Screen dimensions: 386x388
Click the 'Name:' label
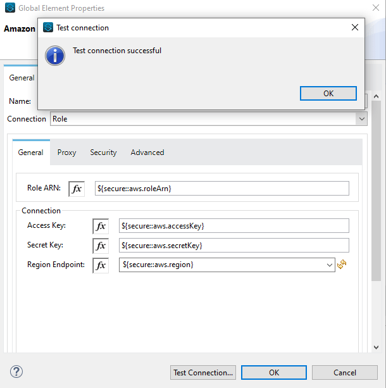20,101
